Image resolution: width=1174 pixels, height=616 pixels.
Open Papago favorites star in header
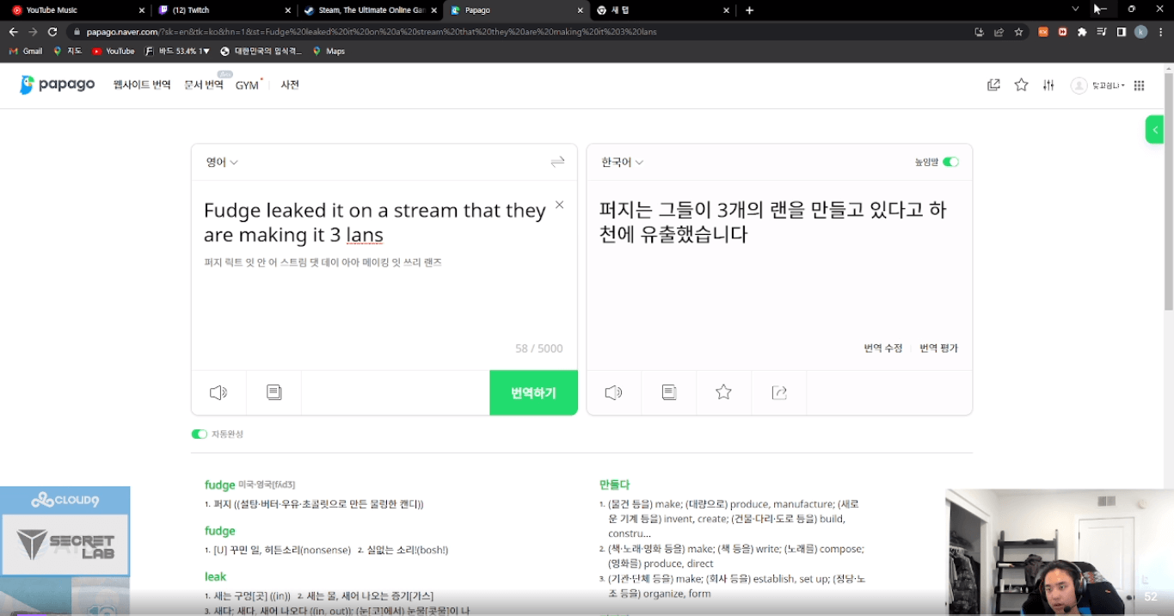coord(1021,85)
